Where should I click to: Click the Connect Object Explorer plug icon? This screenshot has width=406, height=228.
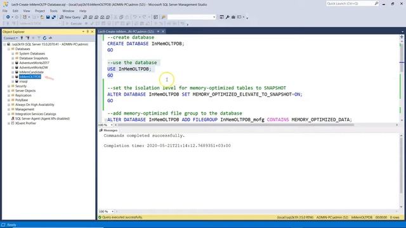pos(22,38)
